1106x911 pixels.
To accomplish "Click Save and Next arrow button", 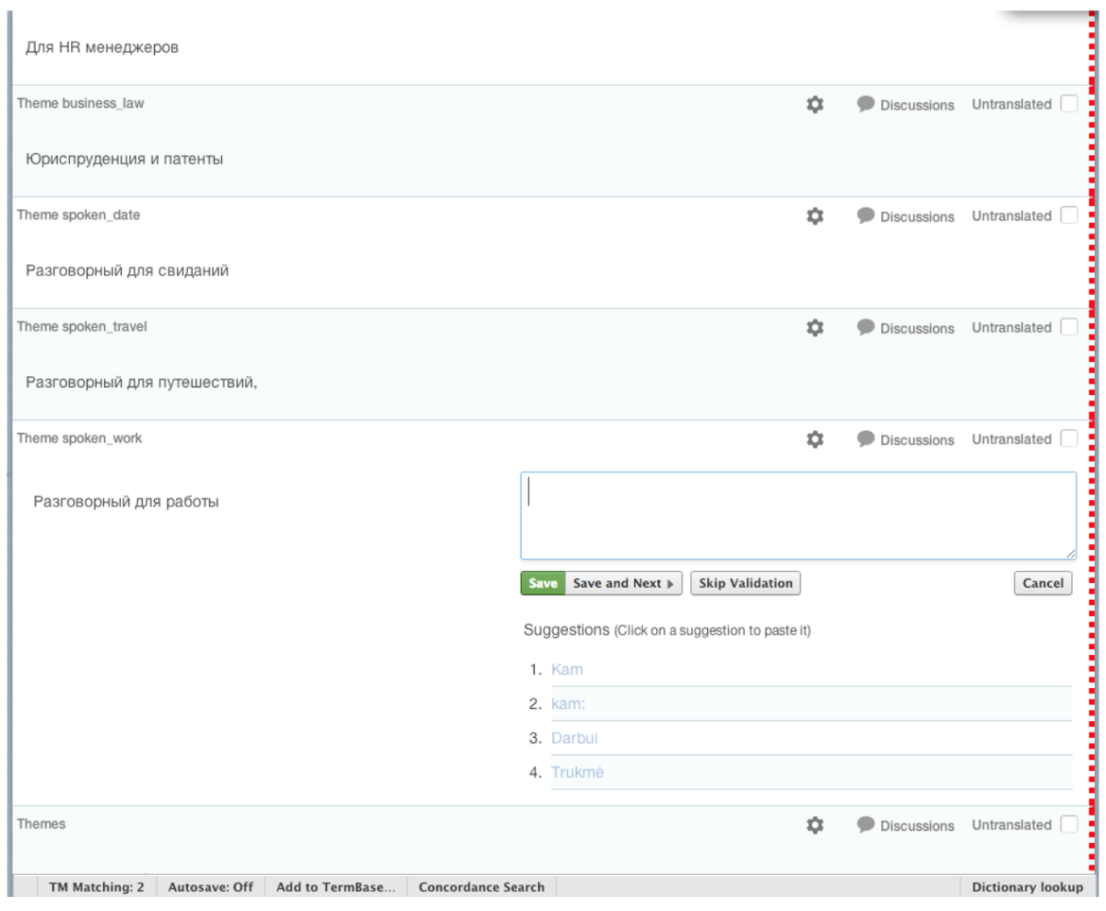I will [x=623, y=583].
